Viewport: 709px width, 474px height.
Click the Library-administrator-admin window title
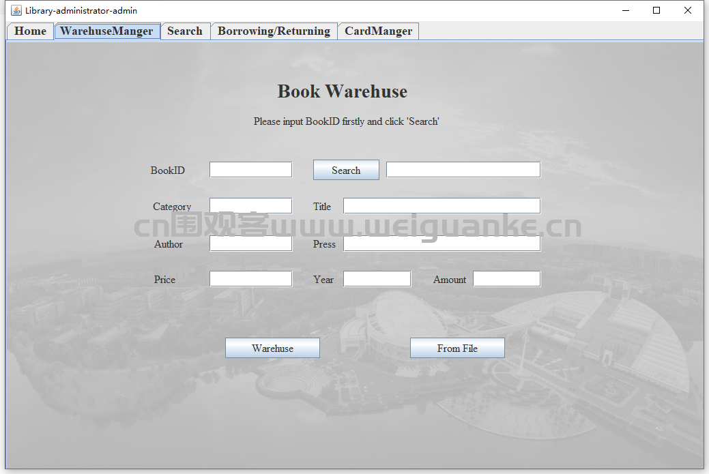(81, 10)
